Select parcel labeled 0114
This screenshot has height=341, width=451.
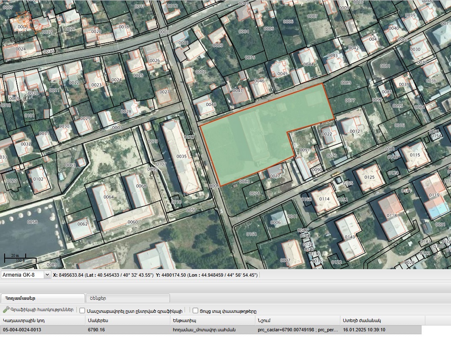pos(324,199)
